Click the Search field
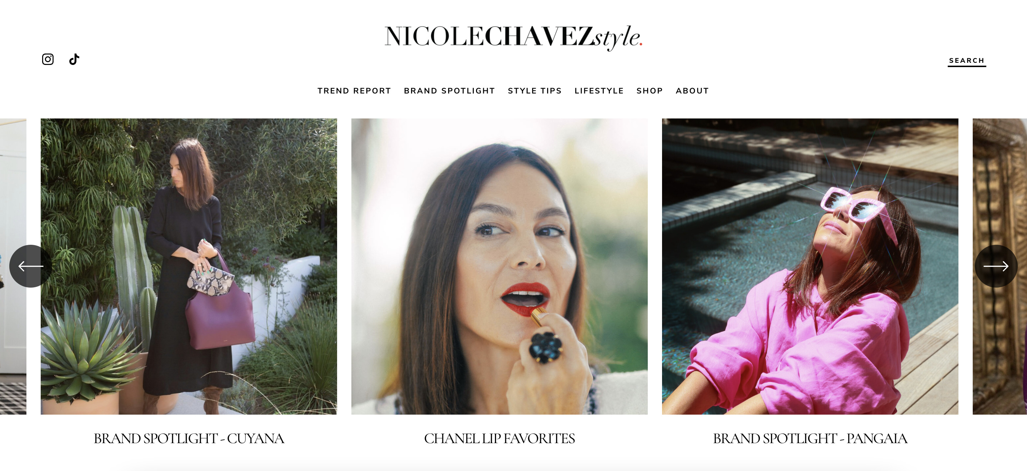Screen dimensions: 1027x471 click(967, 61)
